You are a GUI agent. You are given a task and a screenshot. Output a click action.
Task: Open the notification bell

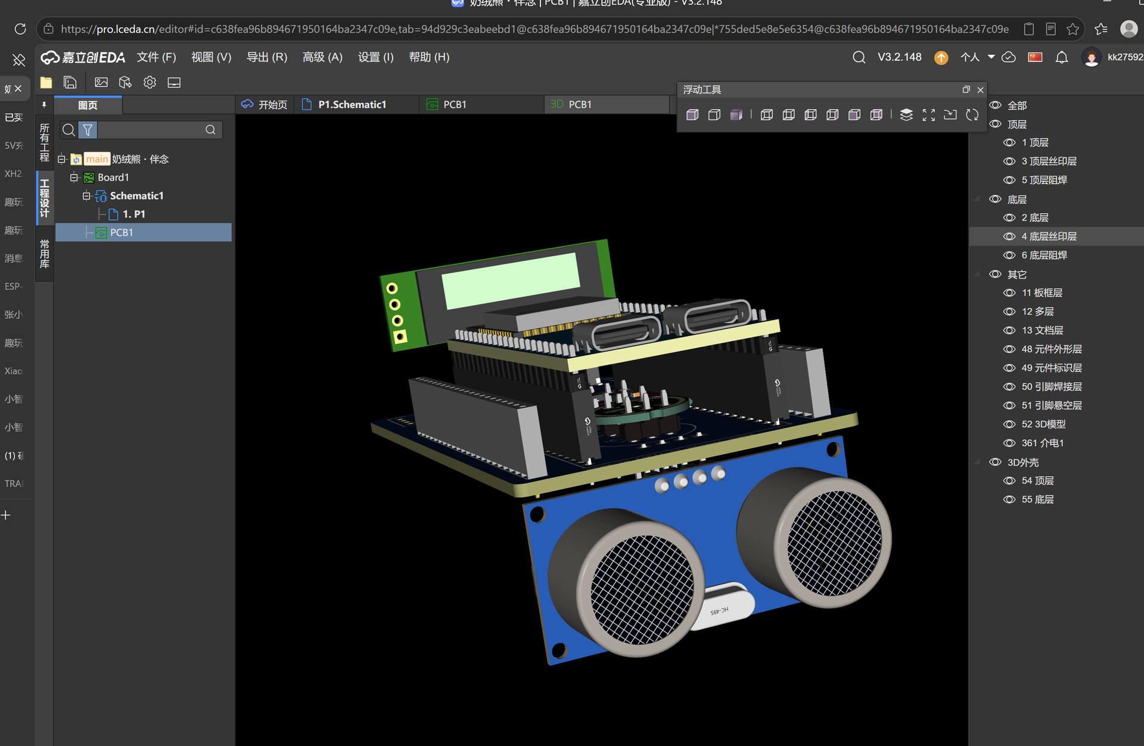1062,57
